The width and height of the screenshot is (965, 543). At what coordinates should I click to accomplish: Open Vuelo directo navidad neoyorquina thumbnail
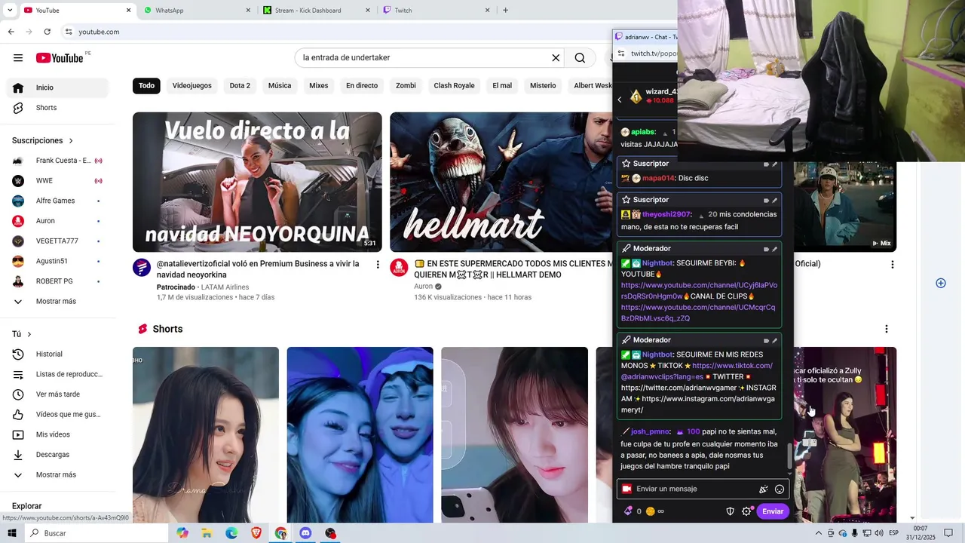pyautogui.click(x=257, y=182)
